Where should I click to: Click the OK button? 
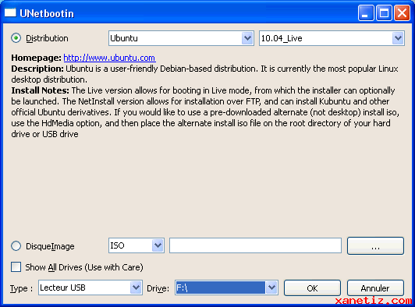click(312, 288)
